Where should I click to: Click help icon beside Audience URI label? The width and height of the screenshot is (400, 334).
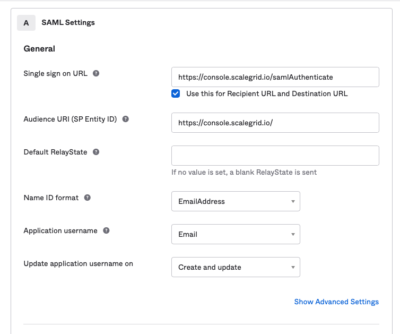126,119
